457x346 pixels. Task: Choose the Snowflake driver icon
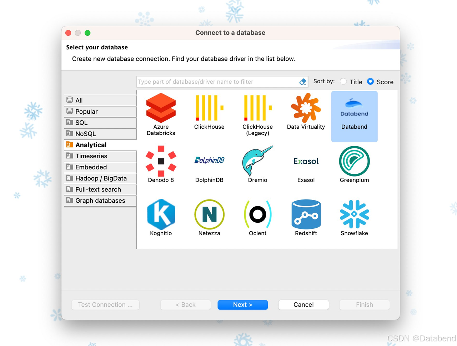tap(354, 214)
